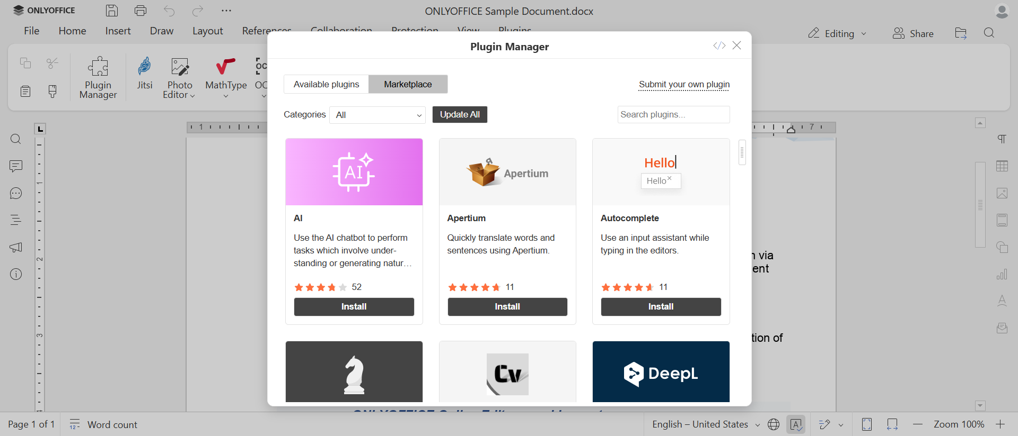
Task: Expand the Categories dropdown set to All
Action: (378, 115)
